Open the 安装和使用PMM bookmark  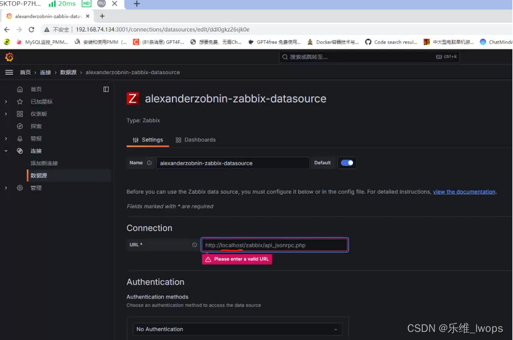coord(101,42)
